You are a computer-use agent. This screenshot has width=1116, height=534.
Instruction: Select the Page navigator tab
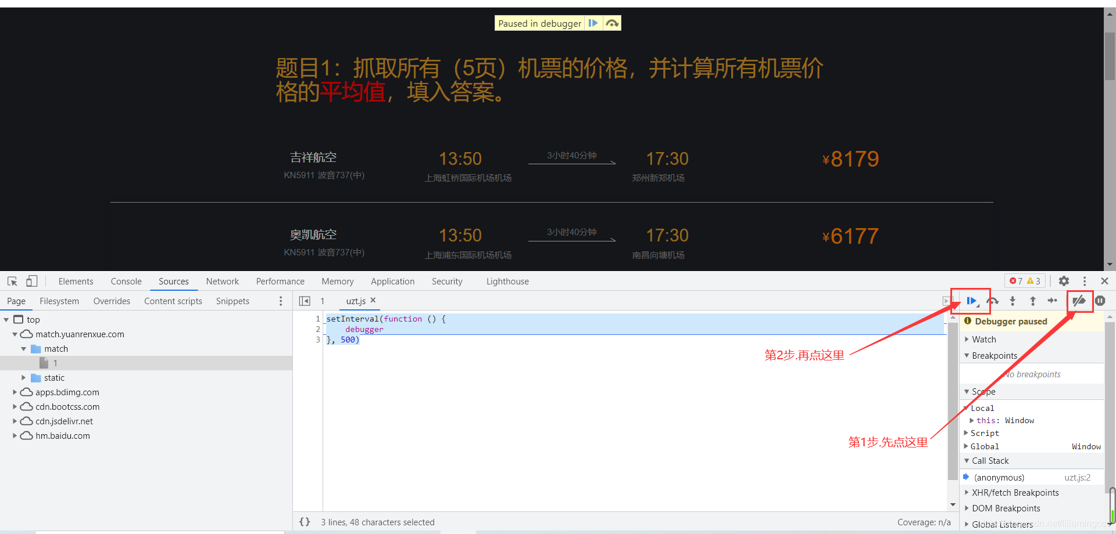(16, 301)
